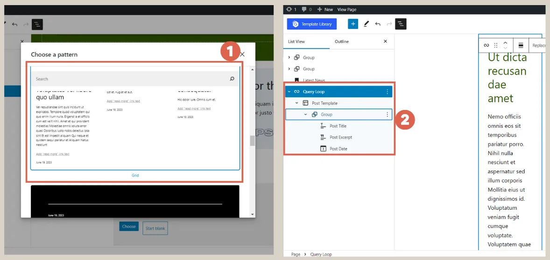Image resolution: width=550 pixels, height=260 pixels.
Task: Click the pattern Search field
Action: click(x=135, y=79)
